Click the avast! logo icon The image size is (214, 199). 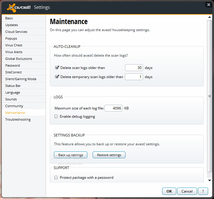tap(11, 8)
